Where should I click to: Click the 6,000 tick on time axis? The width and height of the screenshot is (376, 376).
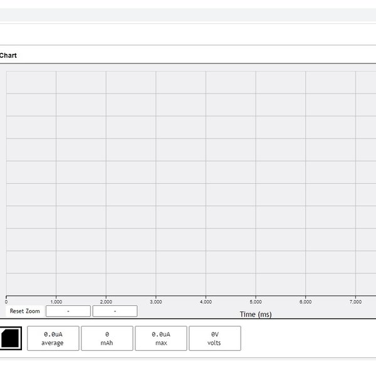coord(305,301)
